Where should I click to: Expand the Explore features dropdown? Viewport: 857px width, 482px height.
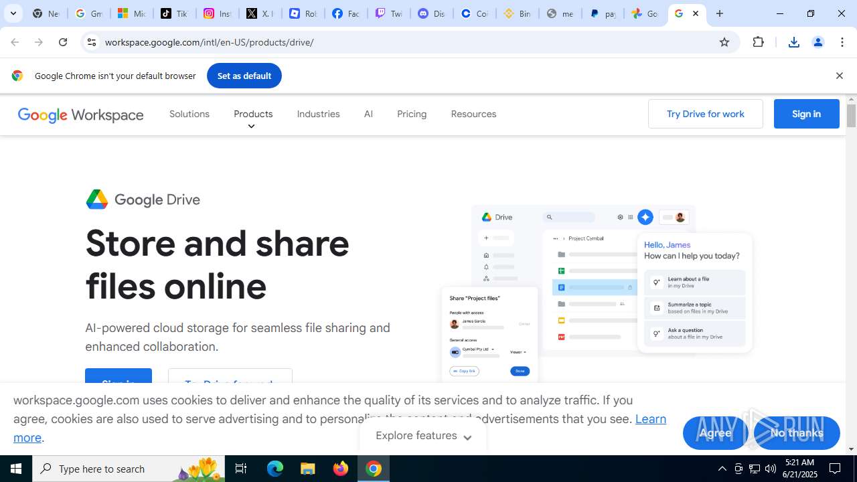[423, 436]
